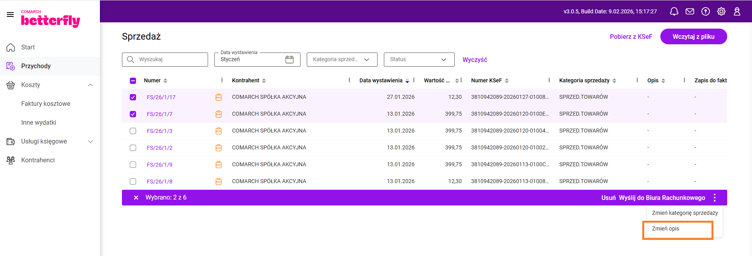The height and width of the screenshot is (256, 752).
Task: Check the FS/26/1/9 invoice checkbox
Action: point(133,165)
